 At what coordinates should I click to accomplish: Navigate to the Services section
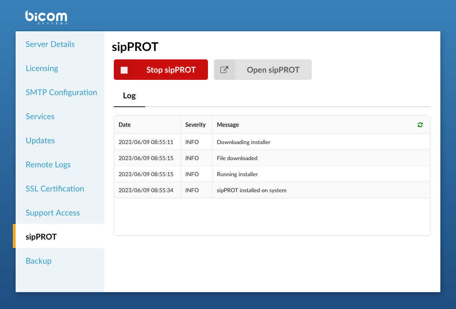point(40,116)
